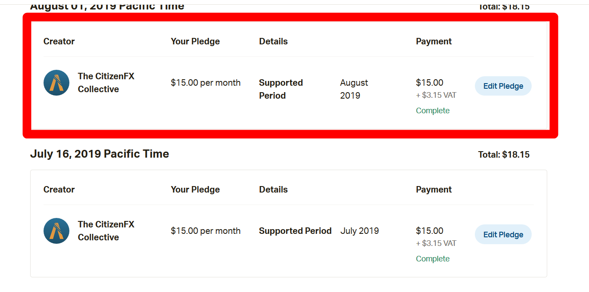This screenshot has height=292, width=589.
Task: Open The CitizenFX Collective name in July row
Action: (x=106, y=231)
